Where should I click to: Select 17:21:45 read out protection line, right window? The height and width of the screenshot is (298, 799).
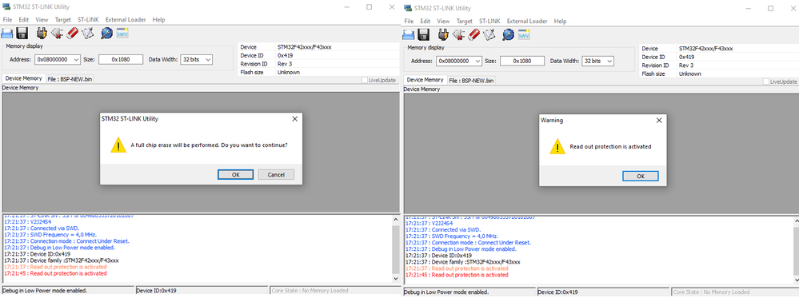tap(457, 274)
